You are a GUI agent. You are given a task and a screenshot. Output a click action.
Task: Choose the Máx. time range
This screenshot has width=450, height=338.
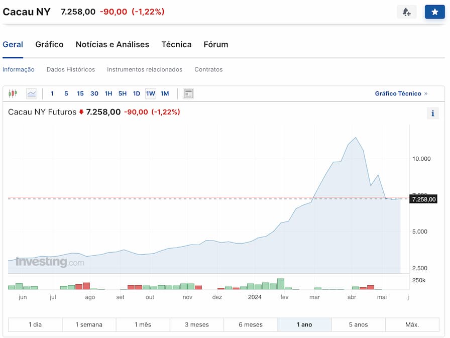coord(412,324)
